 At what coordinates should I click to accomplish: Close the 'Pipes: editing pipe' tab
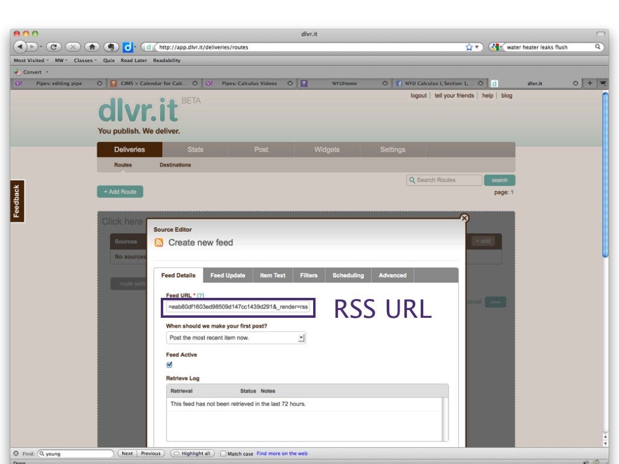click(100, 83)
